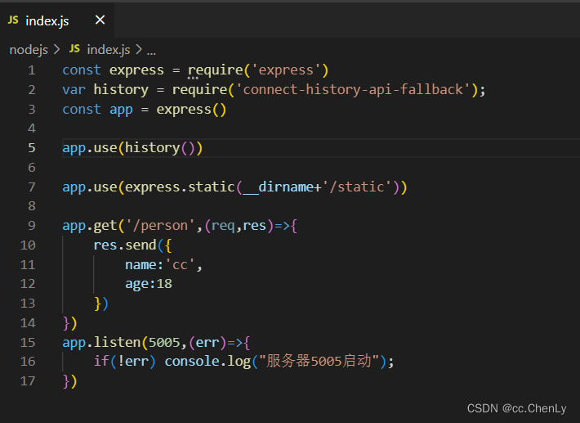
Task: Click the JS icon in the breadcrumb bar
Action: tap(74, 50)
